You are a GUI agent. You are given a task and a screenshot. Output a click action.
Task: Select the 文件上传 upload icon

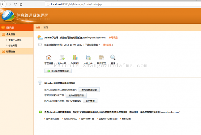tap(88, 57)
